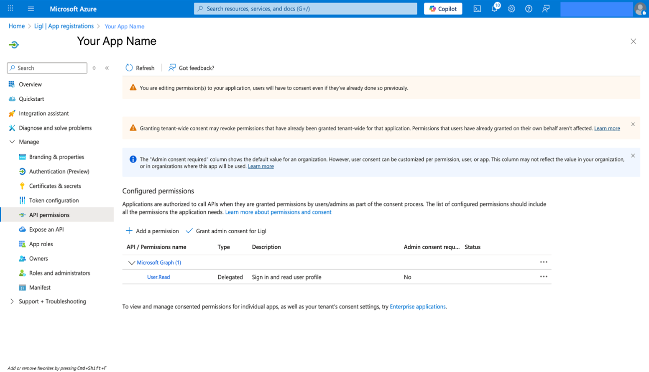Open Learn more in tenant-wide consent warning
The height and width of the screenshot is (372, 649).
point(607,128)
